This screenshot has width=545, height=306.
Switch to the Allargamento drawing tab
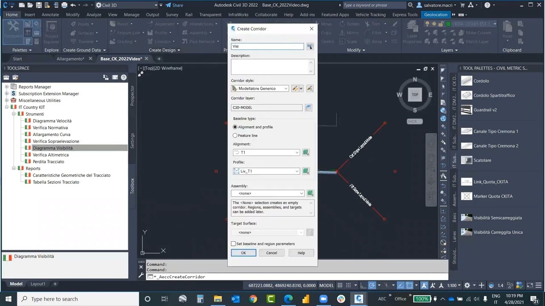(x=71, y=59)
